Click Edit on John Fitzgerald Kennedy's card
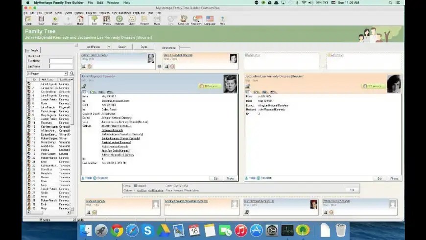Image resolution: width=426 pixels, height=240 pixels. [216, 179]
